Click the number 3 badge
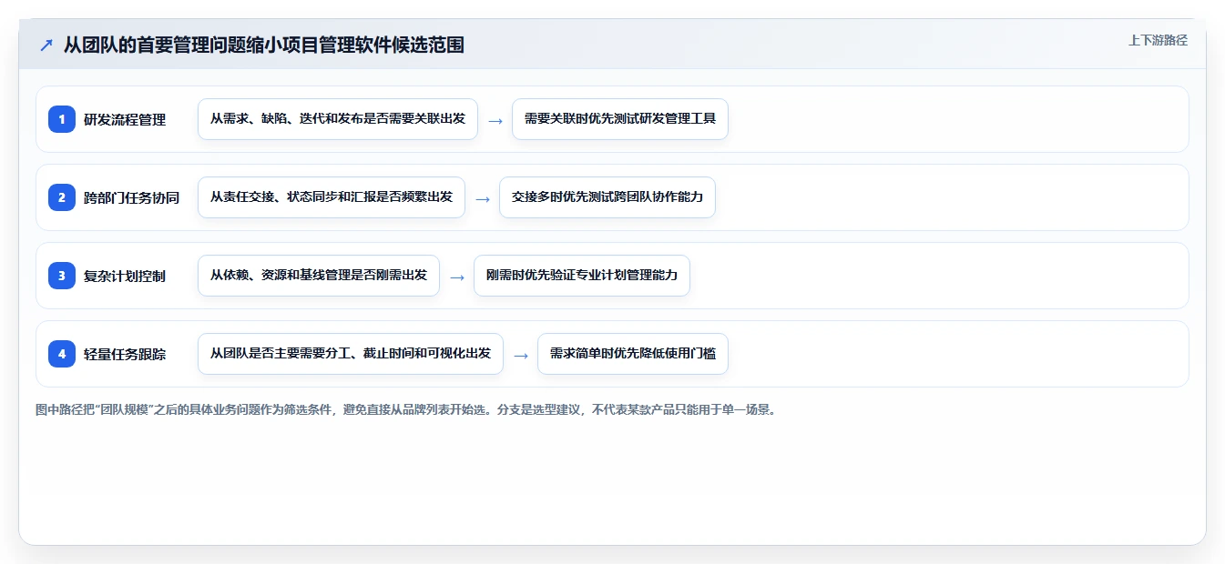 62,276
